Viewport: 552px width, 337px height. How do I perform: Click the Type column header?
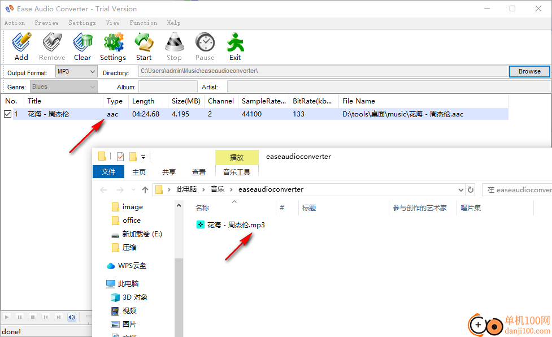pyautogui.click(x=116, y=101)
